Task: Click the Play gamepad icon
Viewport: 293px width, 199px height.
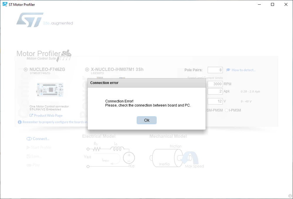Action: pos(29,165)
